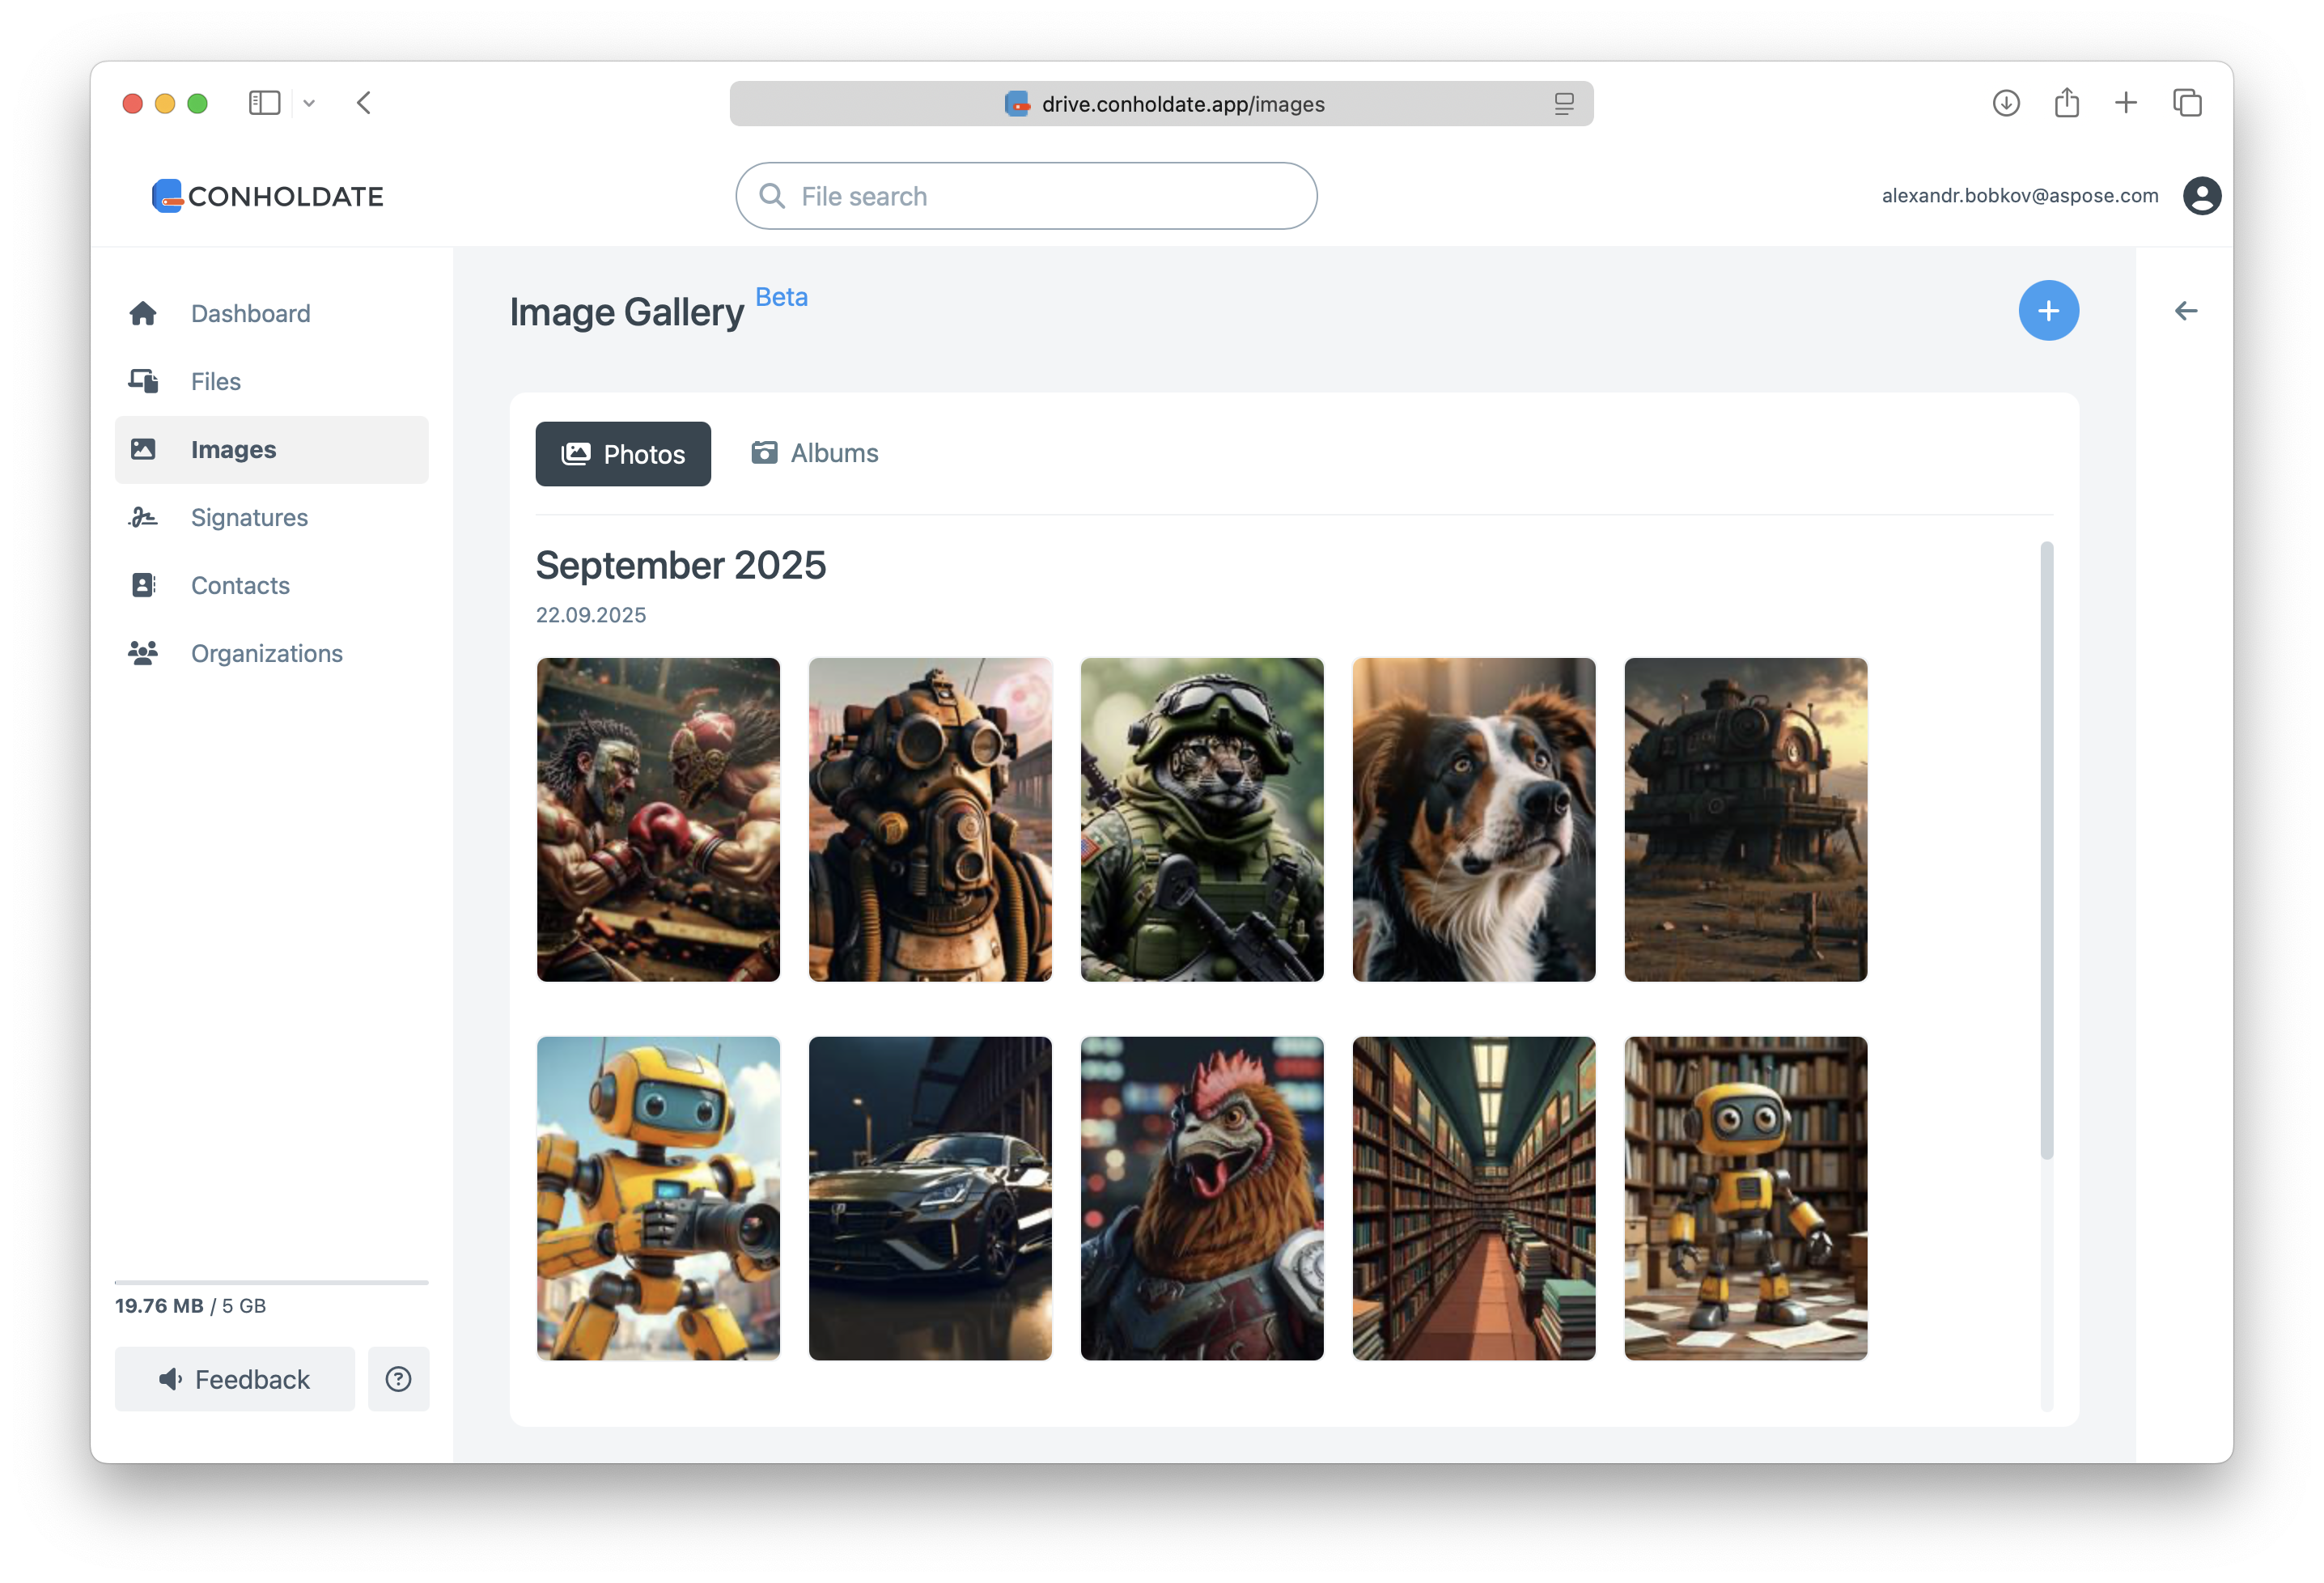Click the Safari share icon
Image resolution: width=2324 pixels, height=1583 pixels.
coord(2066,103)
